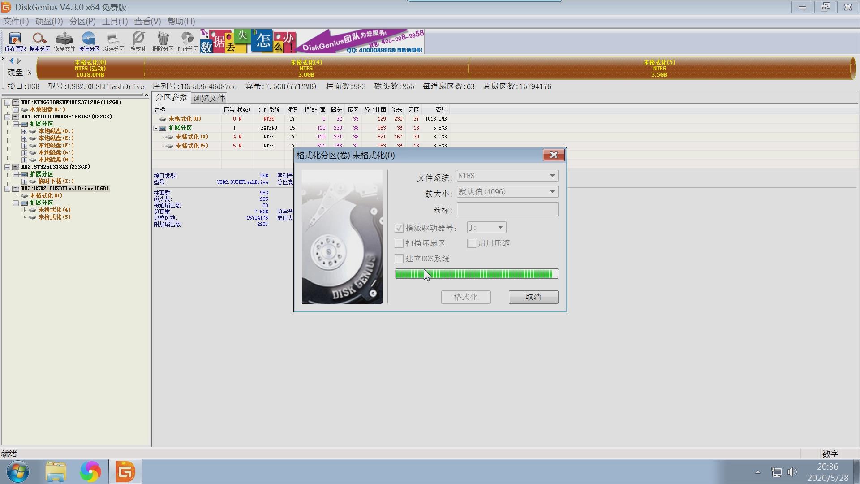Start 快速分区 (Quick Partition) from toolbar
Image resolution: width=860 pixels, height=484 pixels.
(x=89, y=41)
